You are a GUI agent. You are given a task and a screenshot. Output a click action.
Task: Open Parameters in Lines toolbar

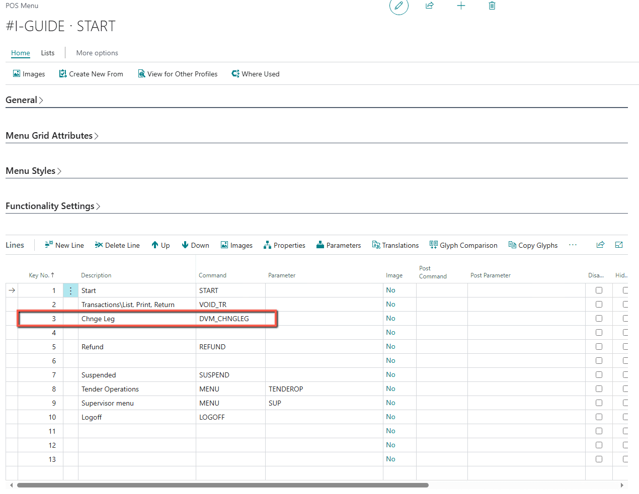[339, 245]
